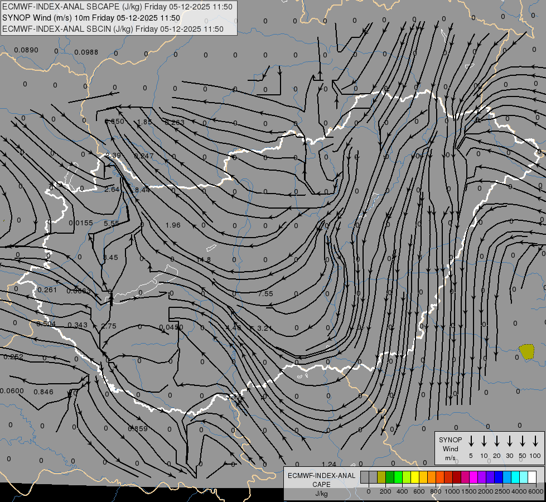
Task: Click the SYNOP Wind 10m header line
Action: click(91, 18)
